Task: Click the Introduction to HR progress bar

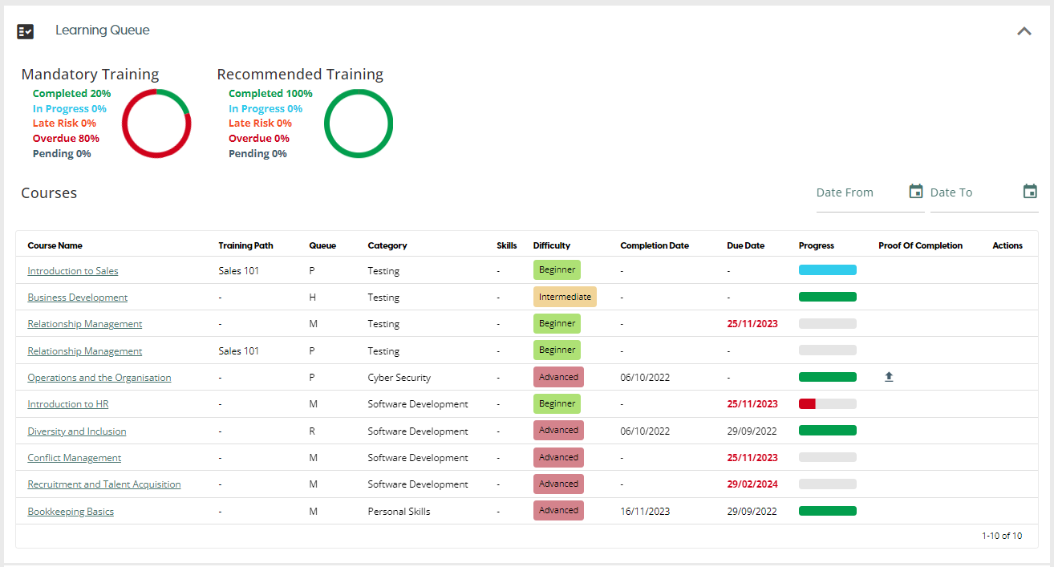Action: (x=827, y=404)
